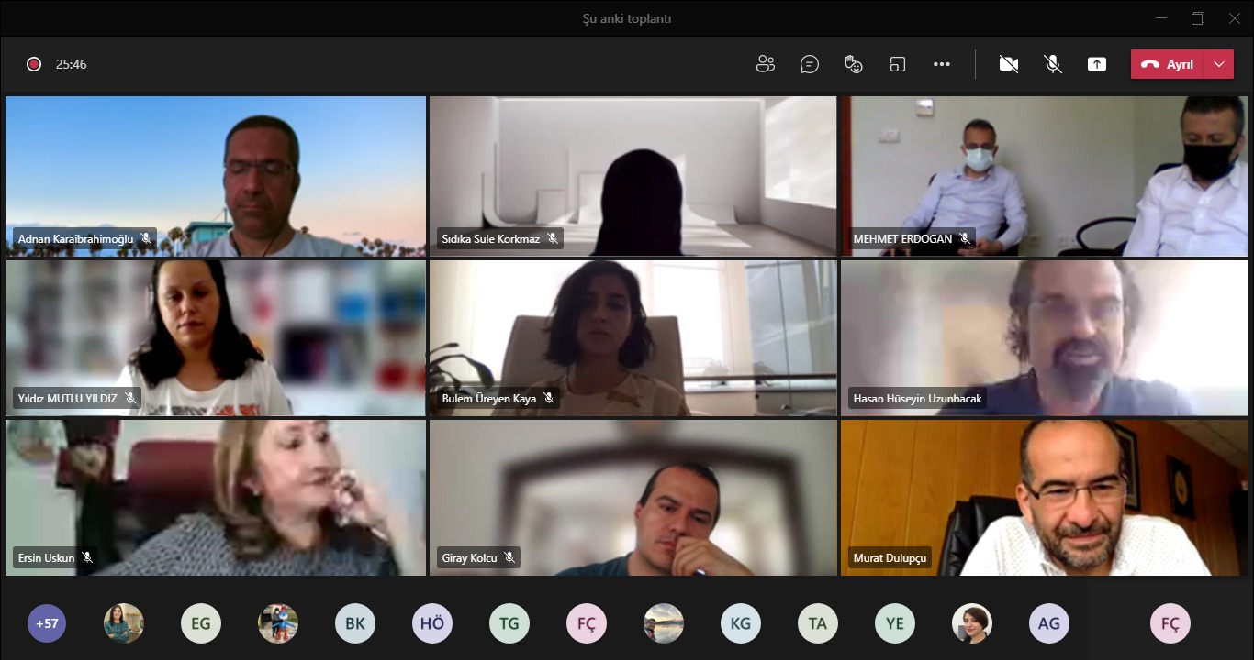Open the breakout rooms icon
The width and height of the screenshot is (1254, 660).
click(x=897, y=64)
